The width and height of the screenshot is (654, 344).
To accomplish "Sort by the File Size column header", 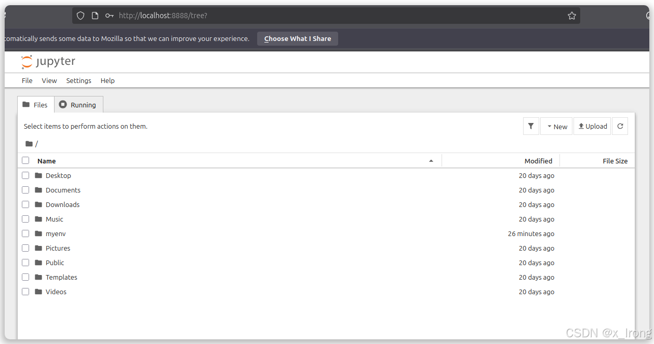I will coord(615,161).
